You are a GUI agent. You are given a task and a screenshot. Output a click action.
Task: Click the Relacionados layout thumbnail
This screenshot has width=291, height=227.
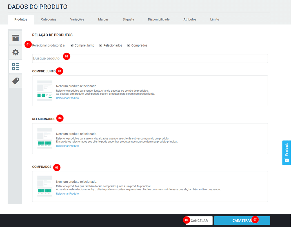click(45, 138)
